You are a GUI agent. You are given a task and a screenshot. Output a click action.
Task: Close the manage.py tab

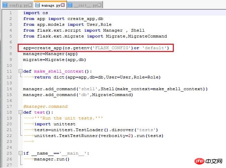click(63, 5)
